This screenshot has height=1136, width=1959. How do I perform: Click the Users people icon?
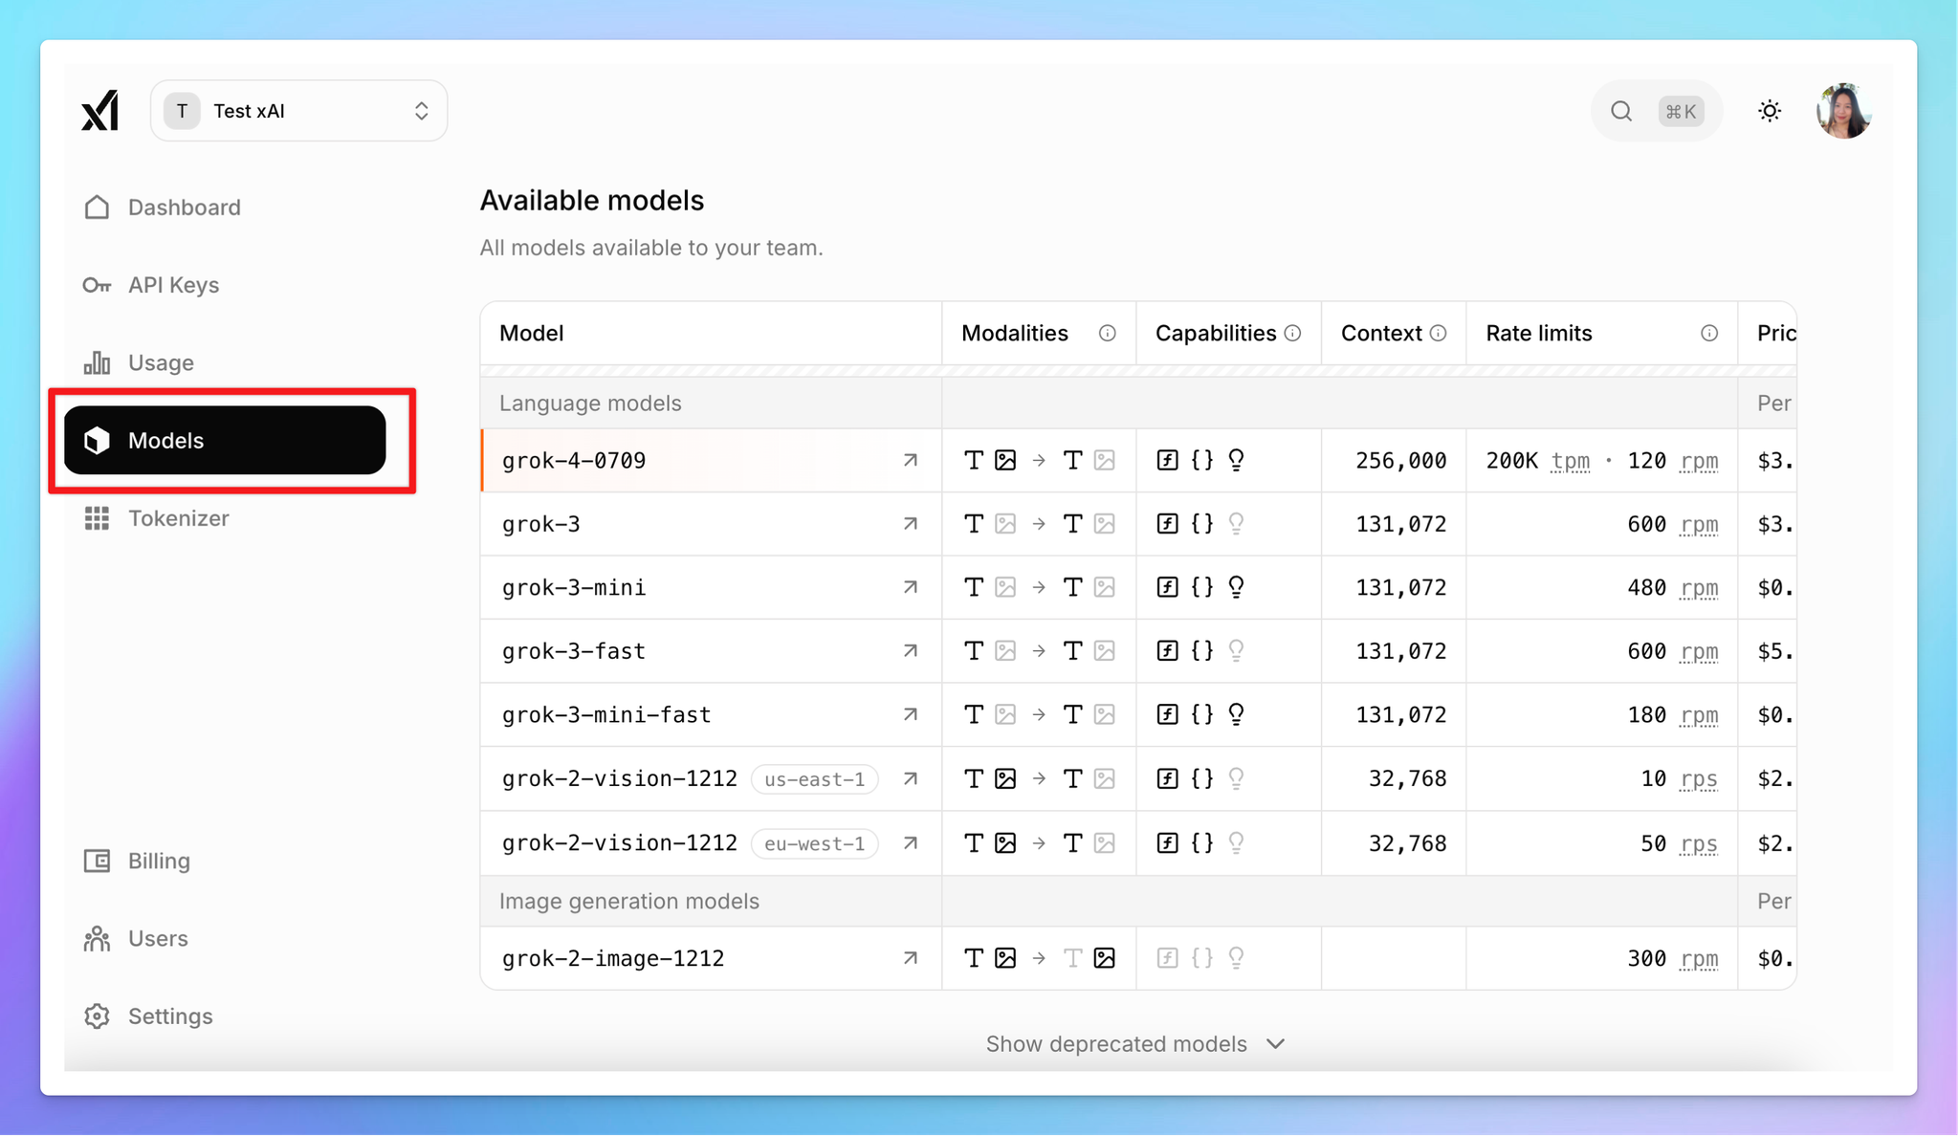click(x=97, y=938)
